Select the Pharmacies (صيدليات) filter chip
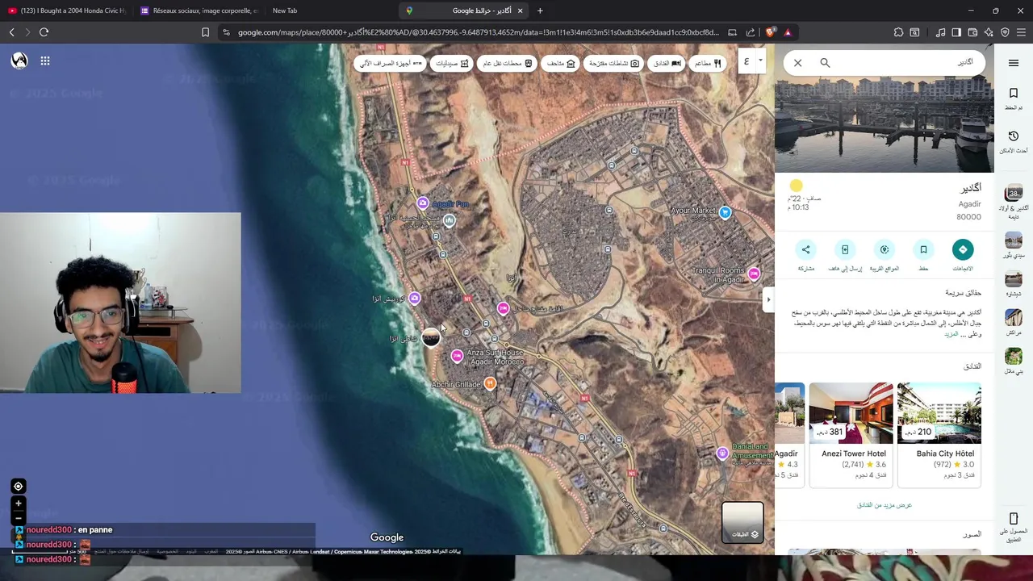Screen dimensions: 1033x581 coord(452,63)
